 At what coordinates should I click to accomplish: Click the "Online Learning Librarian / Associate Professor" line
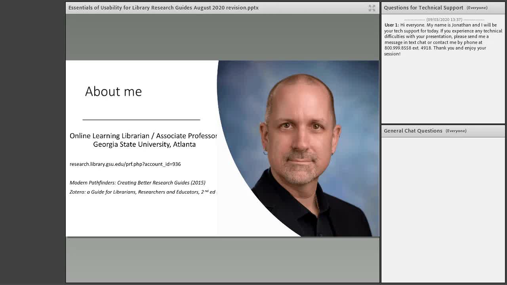coord(143,136)
